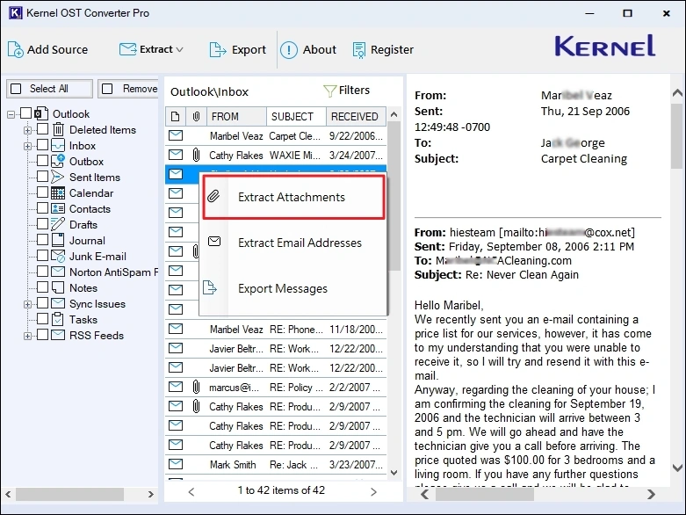Click the Register icon in toolbar
This screenshot has width=686, height=515.
pyautogui.click(x=359, y=50)
